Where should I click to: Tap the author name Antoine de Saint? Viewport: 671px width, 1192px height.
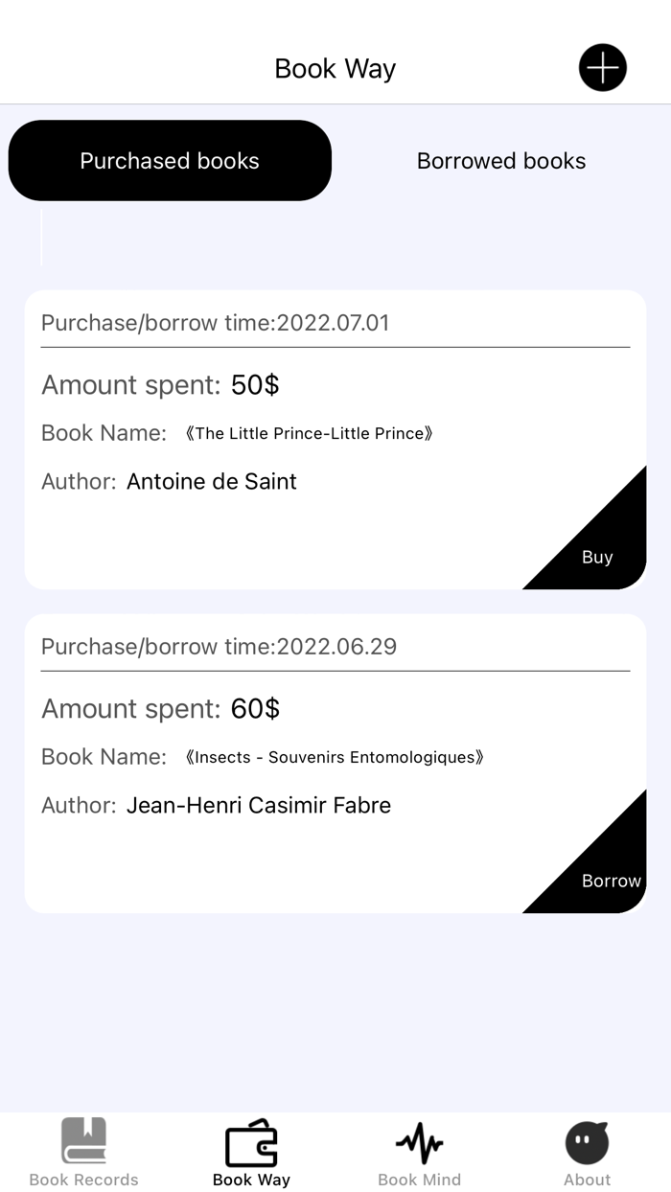[211, 481]
